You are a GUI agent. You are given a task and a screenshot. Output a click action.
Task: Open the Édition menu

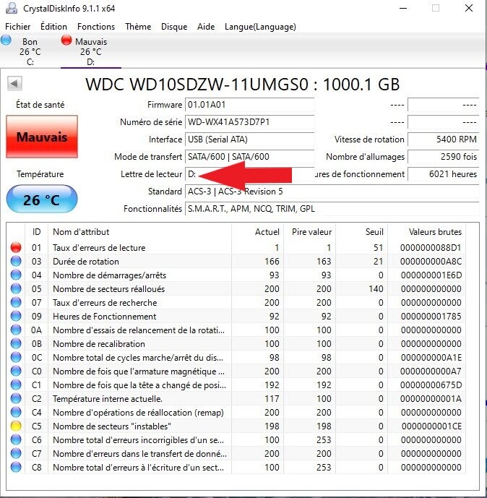tap(53, 27)
